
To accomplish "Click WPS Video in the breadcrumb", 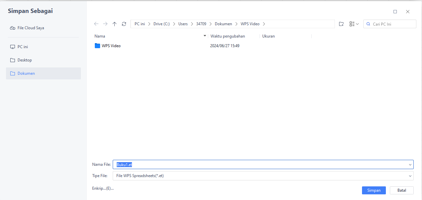I will (x=250, y=24).
